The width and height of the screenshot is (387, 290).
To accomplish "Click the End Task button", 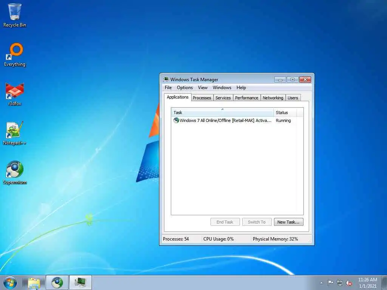I will click(225, 222).
